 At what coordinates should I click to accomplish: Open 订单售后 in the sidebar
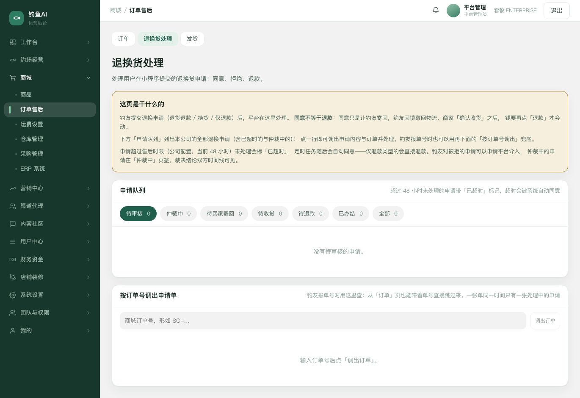50,110
